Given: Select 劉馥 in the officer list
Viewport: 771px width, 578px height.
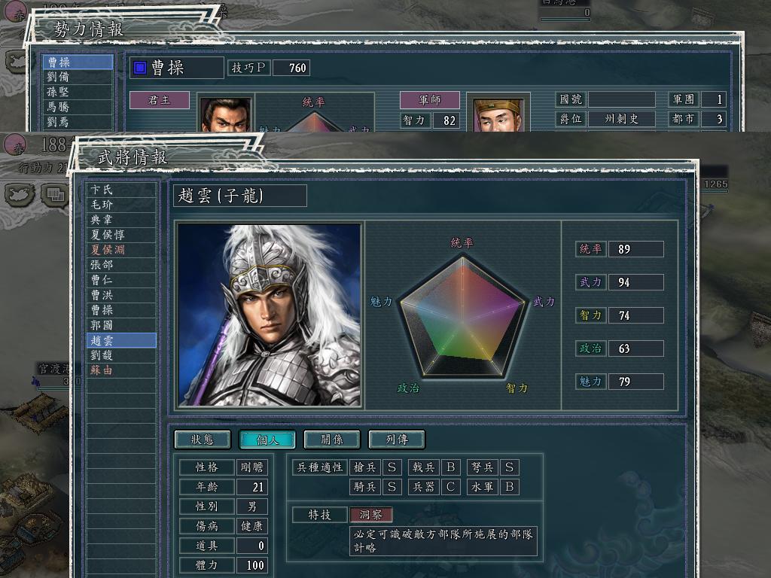Looking at the screenshot, I should pyautogui.click(x=121, y=355).
